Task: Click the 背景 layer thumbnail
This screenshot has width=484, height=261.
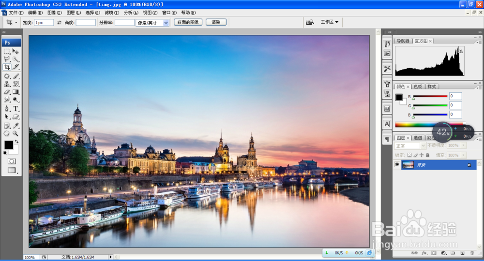Action: click(408, 165)
